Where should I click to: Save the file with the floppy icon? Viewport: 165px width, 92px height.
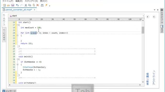13,5
